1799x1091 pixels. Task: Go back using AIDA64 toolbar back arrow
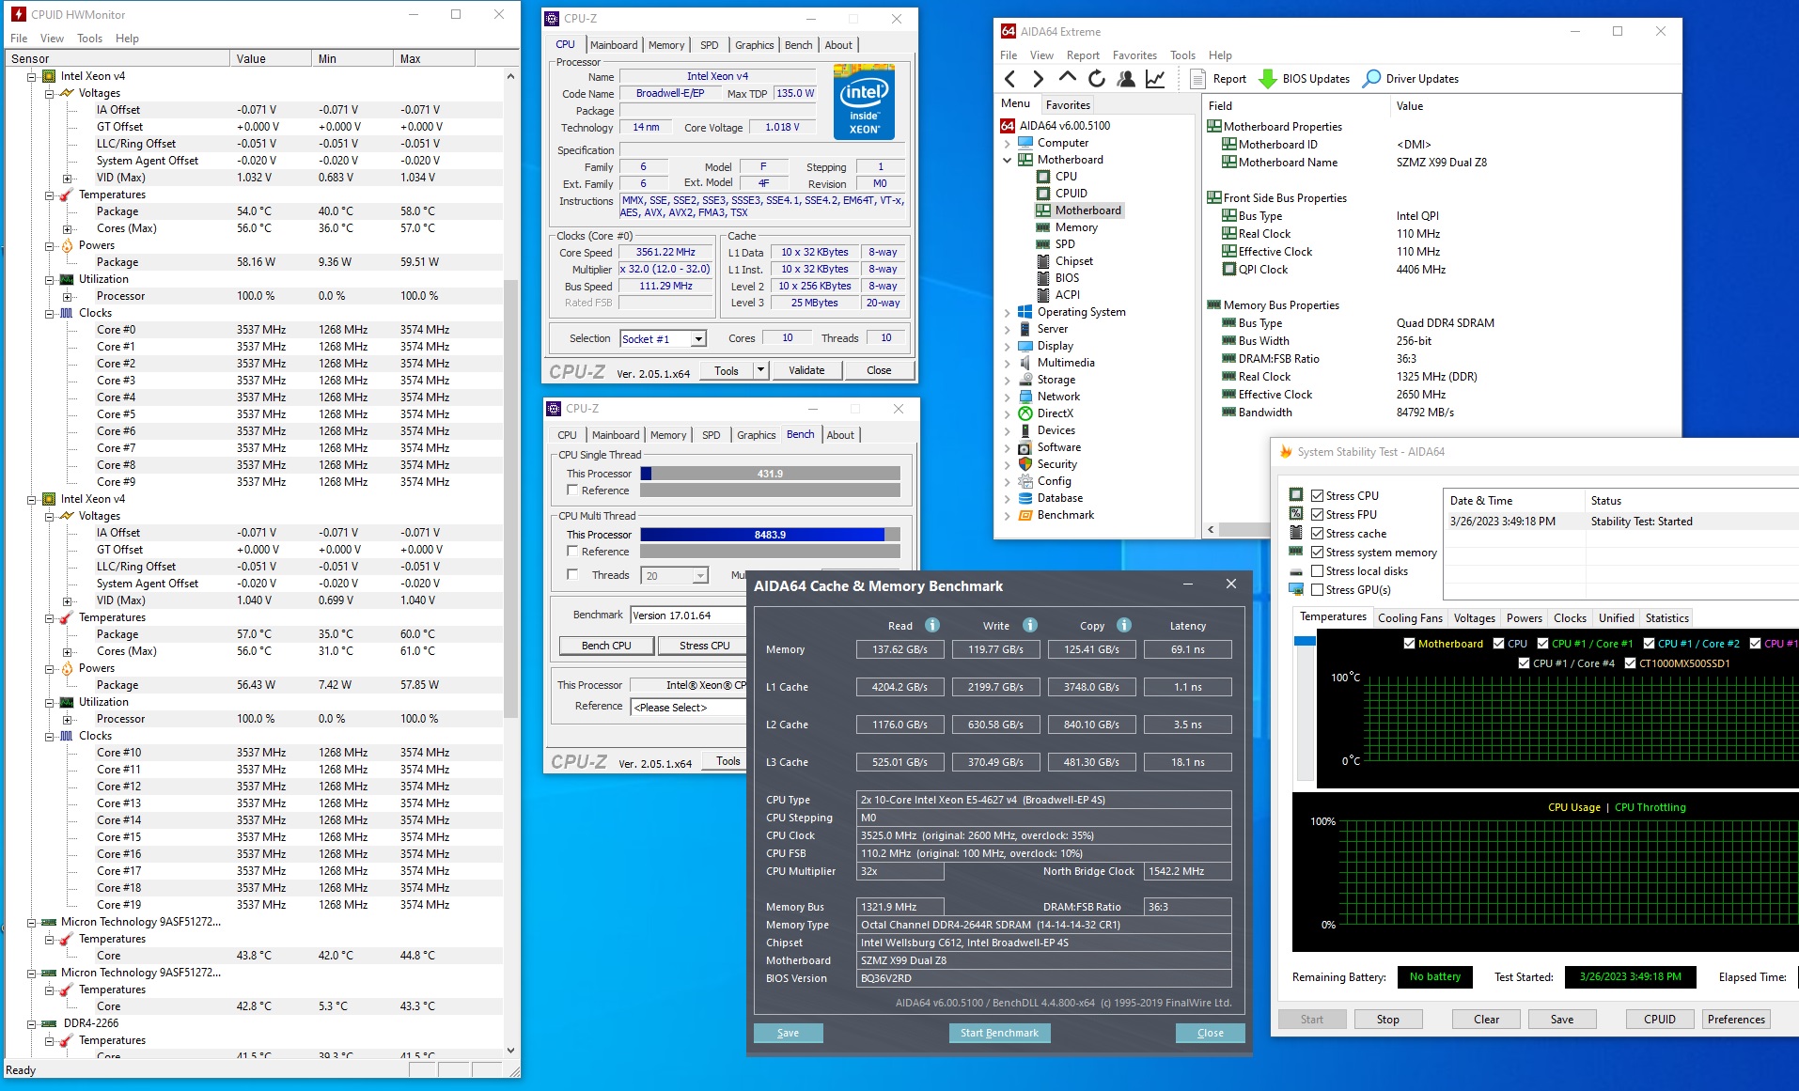1010,79
